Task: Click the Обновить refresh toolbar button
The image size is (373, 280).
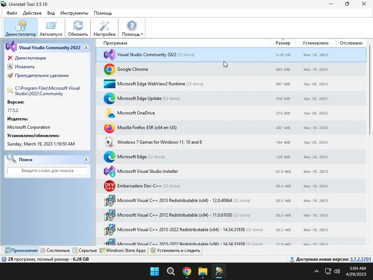Action: click(x=78, y=28)
